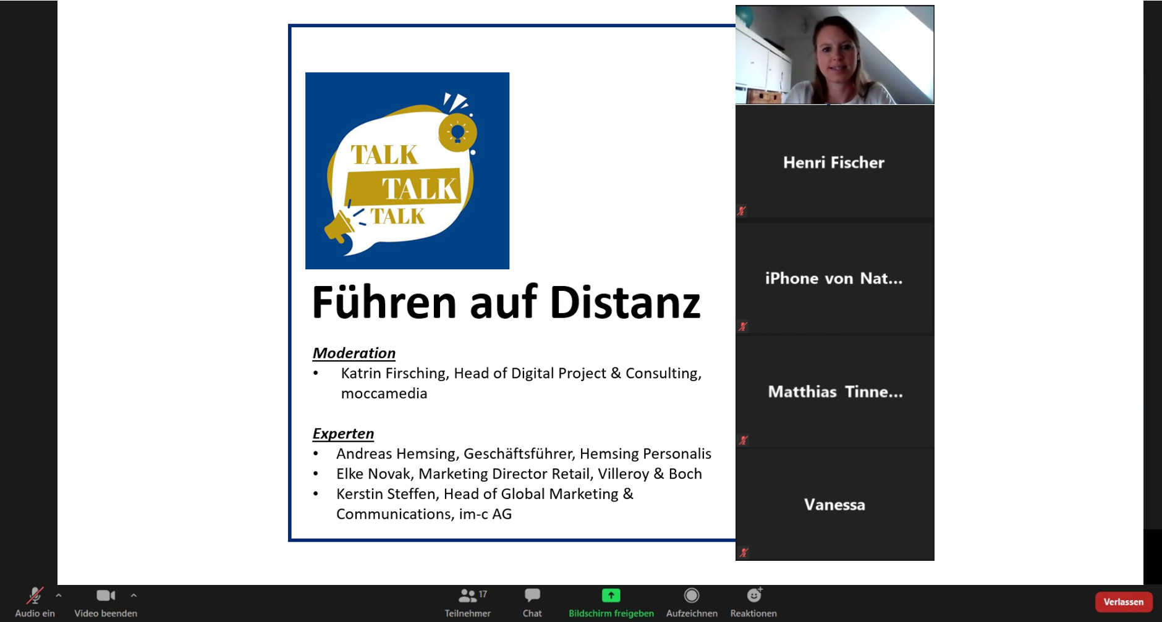The image size is (1162, 622).
Task: Click the 'Elke Novak' expert line
Action: click(x=519, y=474)
